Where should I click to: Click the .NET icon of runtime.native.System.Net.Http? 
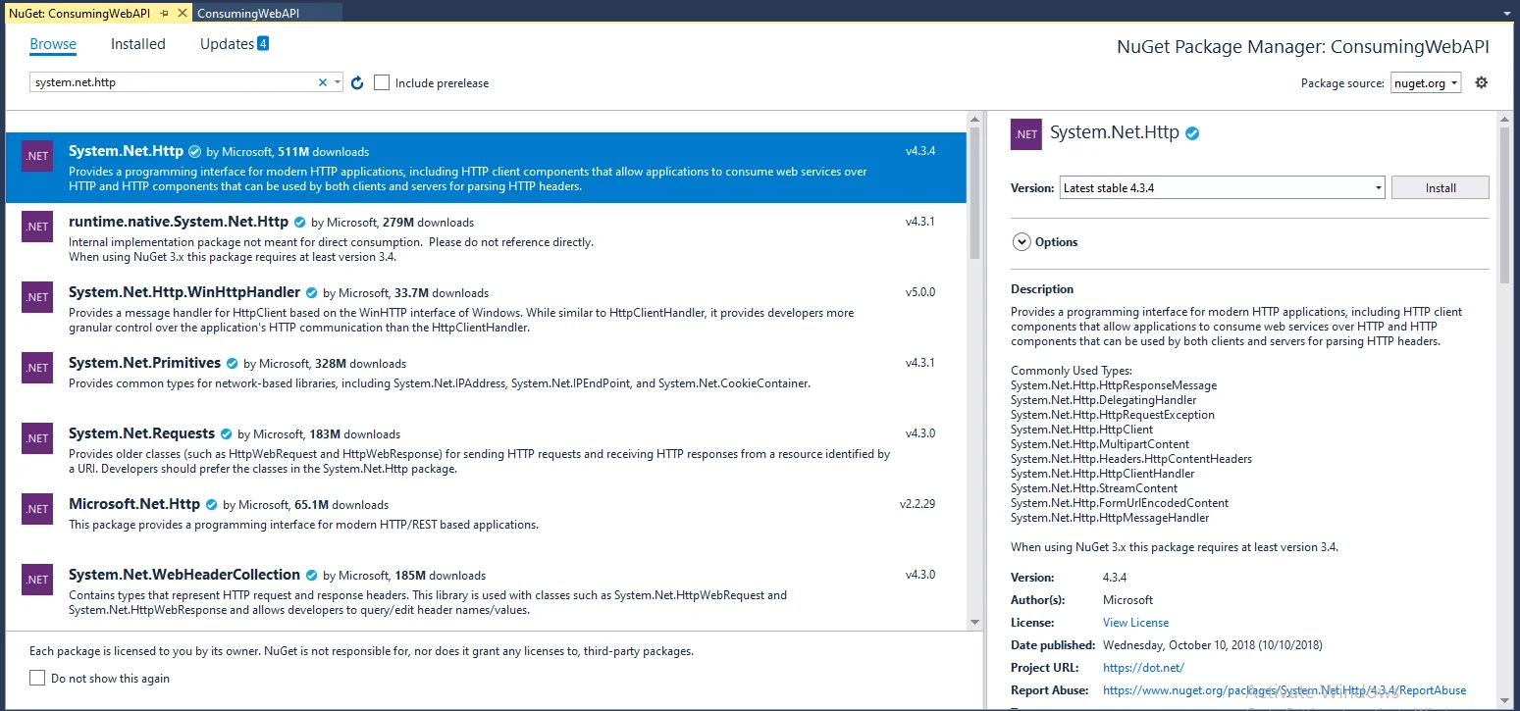coord(37,227)
